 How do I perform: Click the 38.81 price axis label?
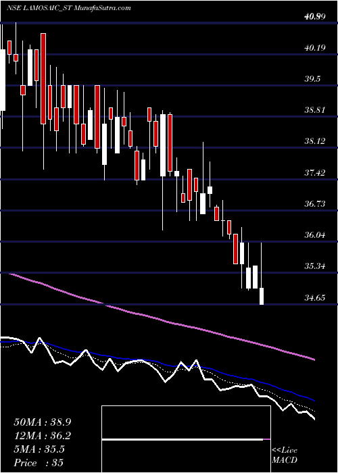(315, 110)
